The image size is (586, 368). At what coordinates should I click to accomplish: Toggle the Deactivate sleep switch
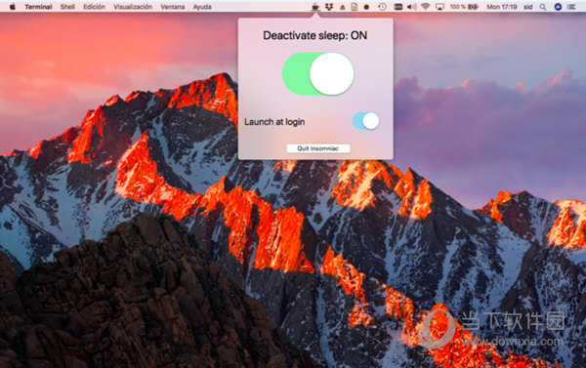[318, 73]
